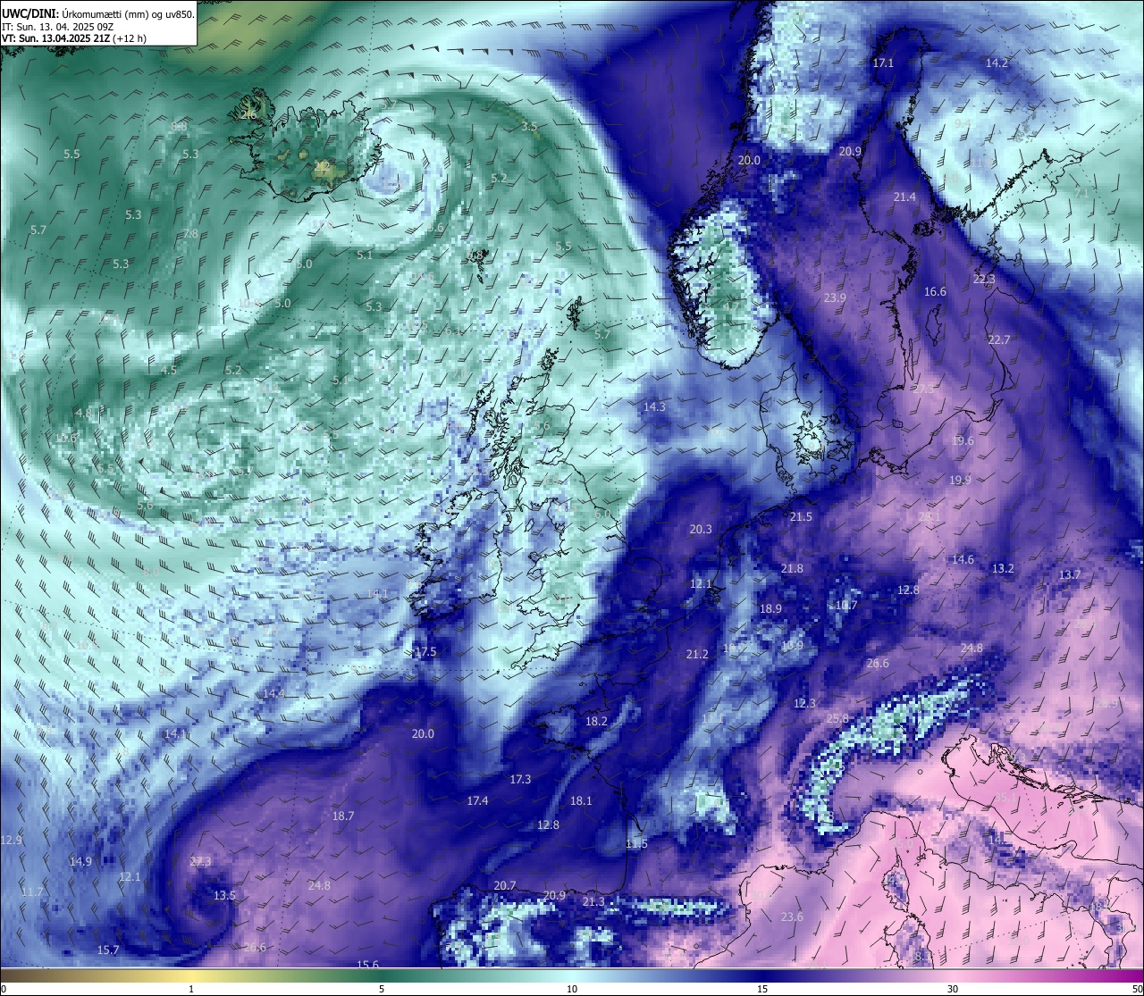Click the 11.7 map value
The height and width of the screenshot is (996, 1144).
coord(31,892)
